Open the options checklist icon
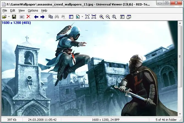184x123 pixels. (122, 17)
